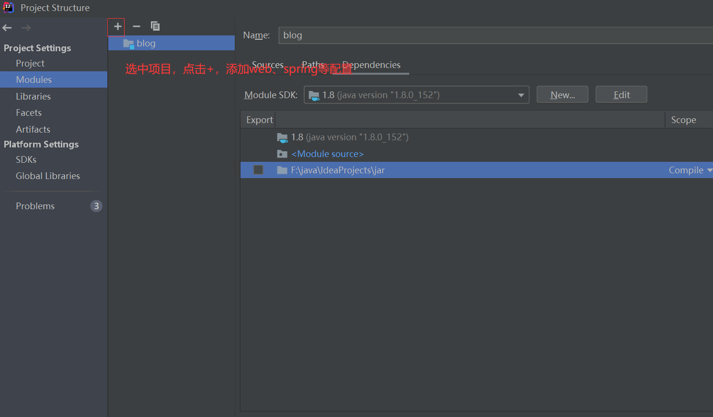Viewport: 713px width, 417px height.
Task: Click the Module source folder icon
Action: coord(282,154)
